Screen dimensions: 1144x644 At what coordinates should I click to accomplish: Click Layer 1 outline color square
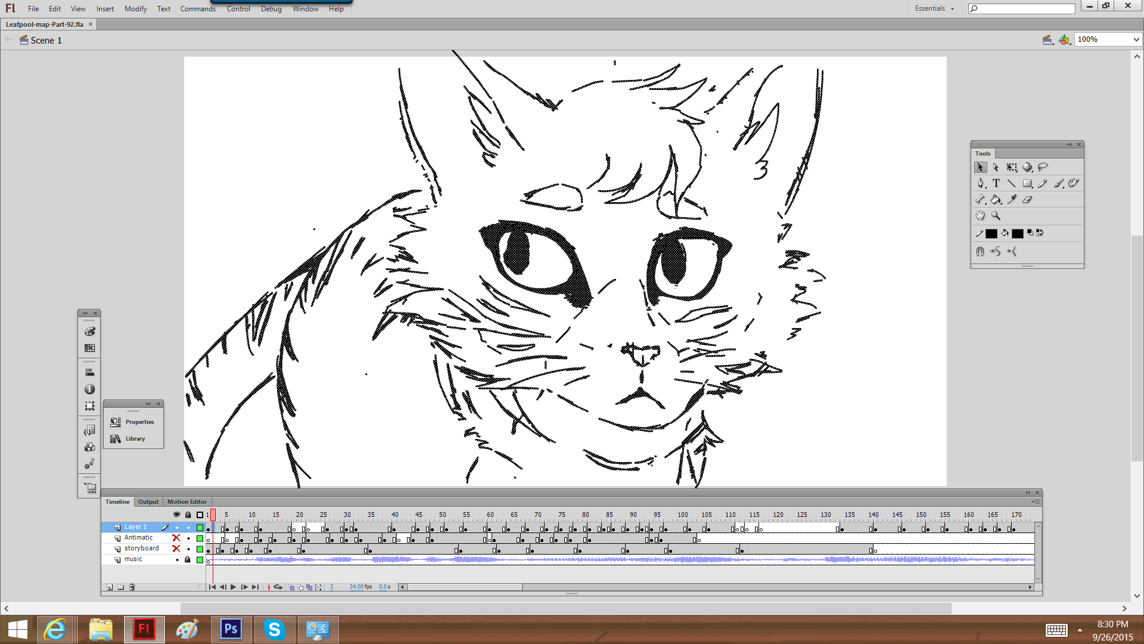coord(200,528)
